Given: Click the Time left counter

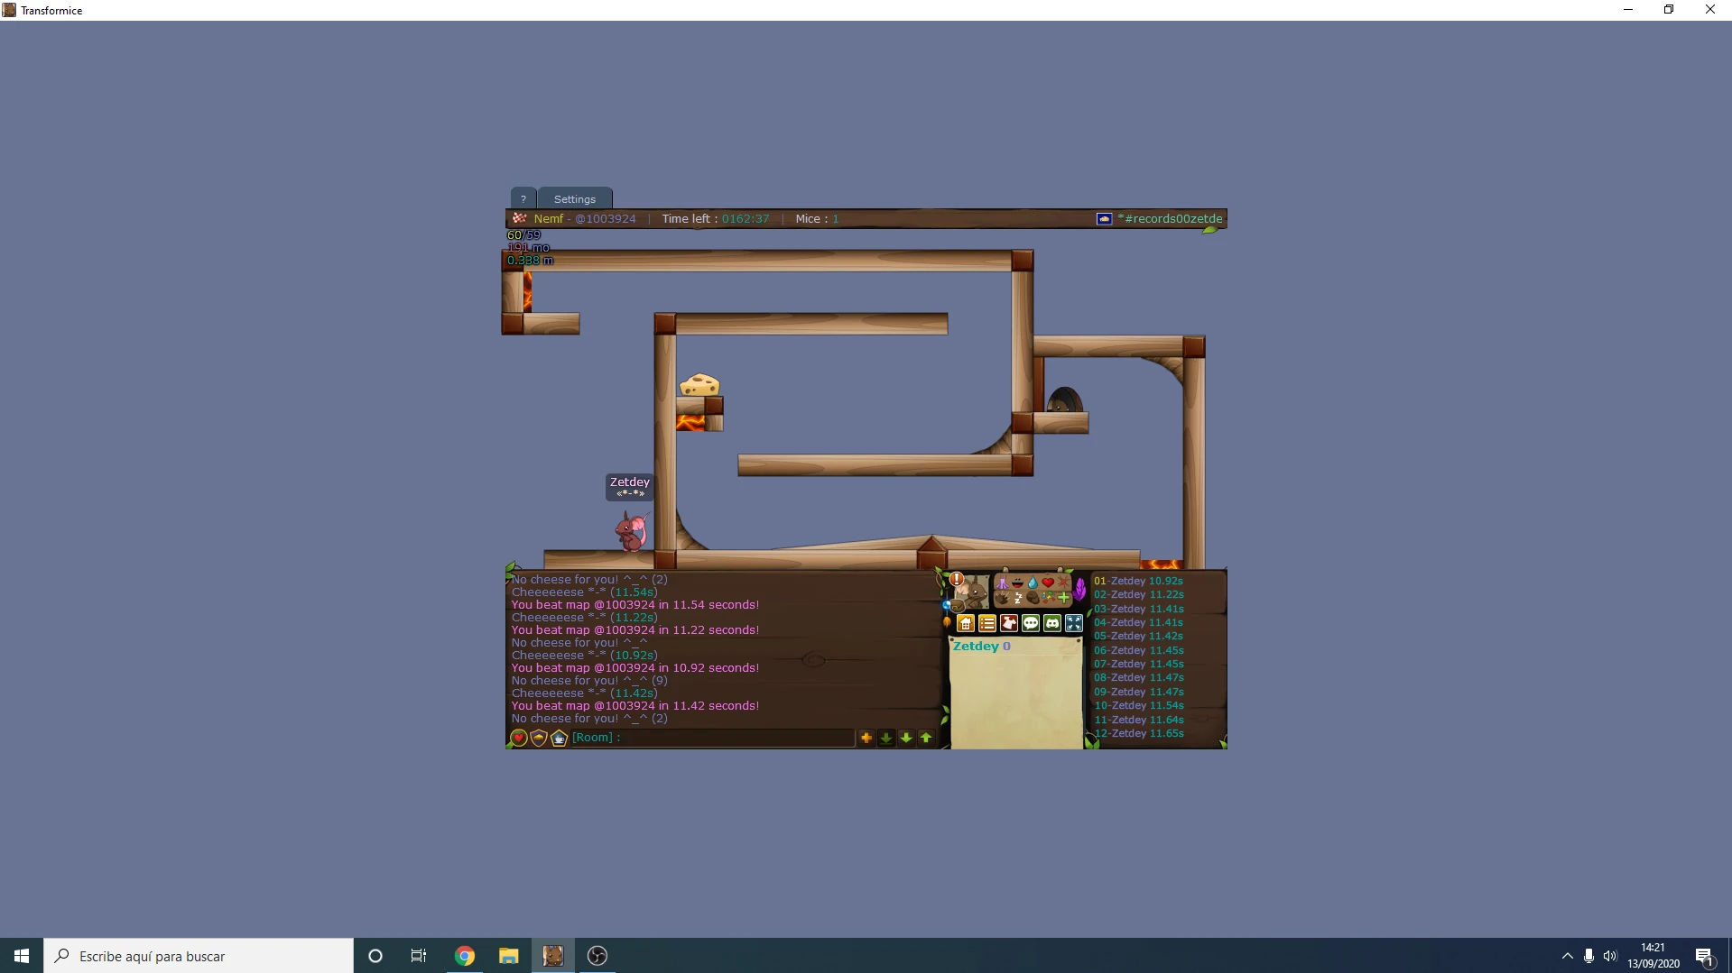Looking at the screenshot, I should [x=716, y=219].
